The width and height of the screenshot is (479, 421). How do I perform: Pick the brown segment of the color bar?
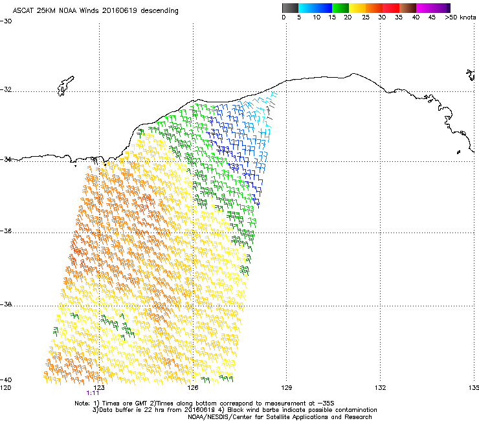coord(408,8)
